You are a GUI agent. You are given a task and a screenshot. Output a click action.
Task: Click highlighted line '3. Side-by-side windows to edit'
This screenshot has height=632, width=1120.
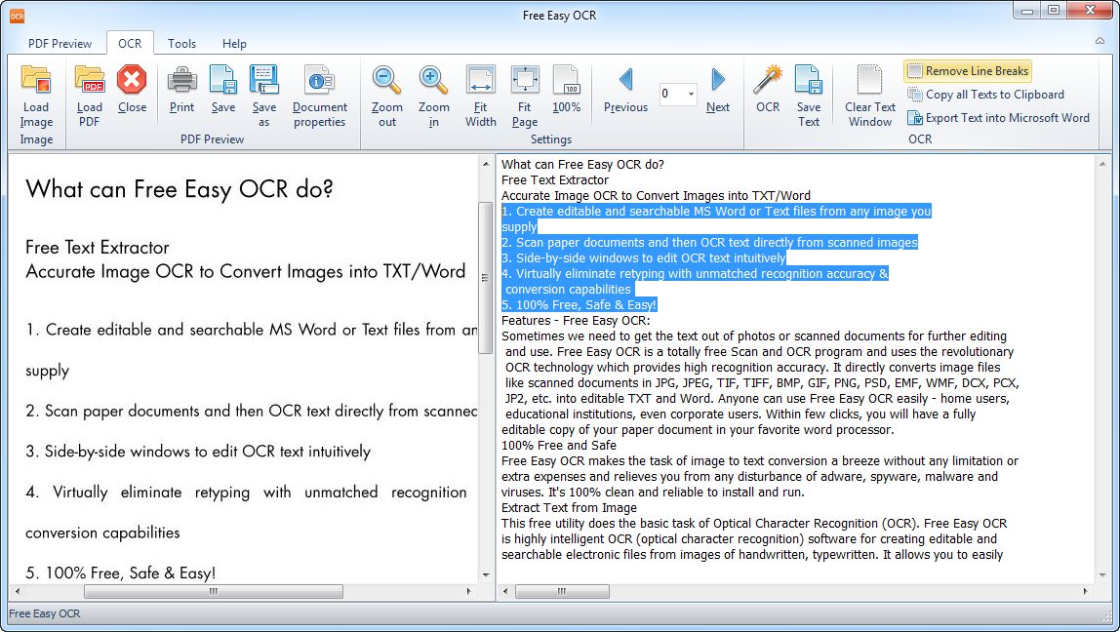[644, 257]
